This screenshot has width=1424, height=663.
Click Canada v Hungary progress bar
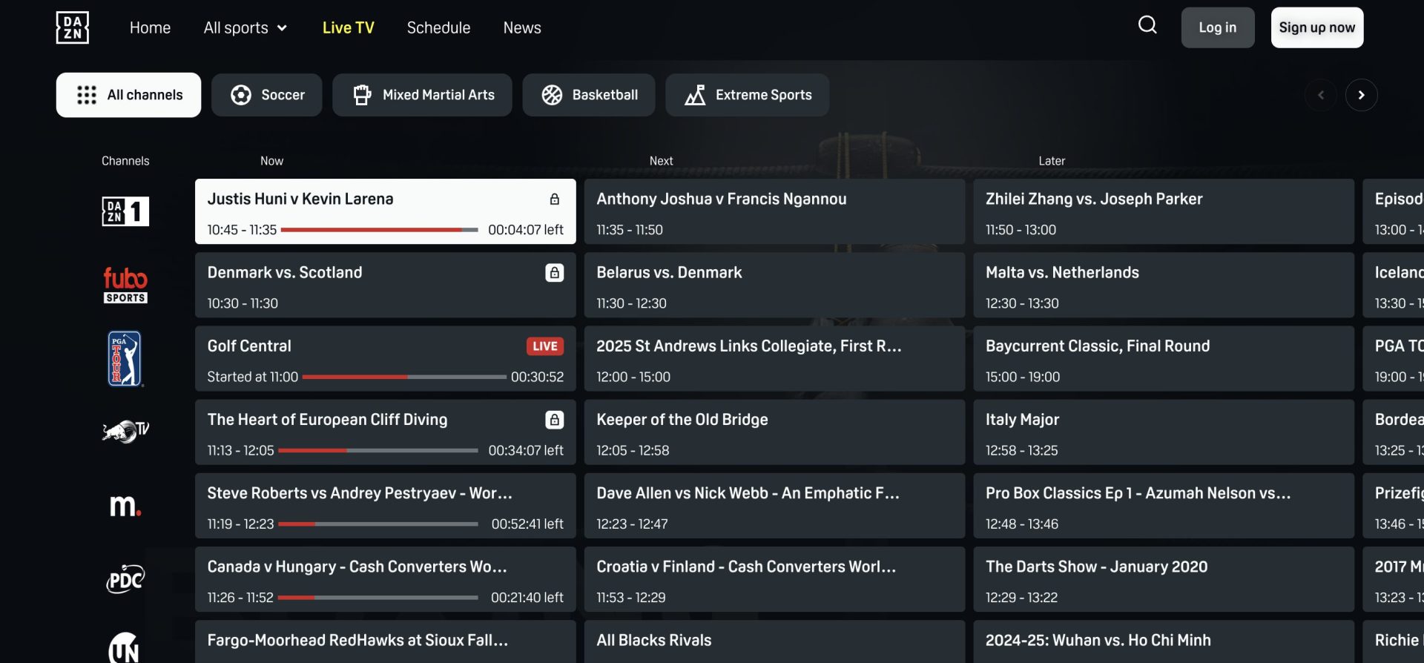pyautogui.click(x=378, y=597)
